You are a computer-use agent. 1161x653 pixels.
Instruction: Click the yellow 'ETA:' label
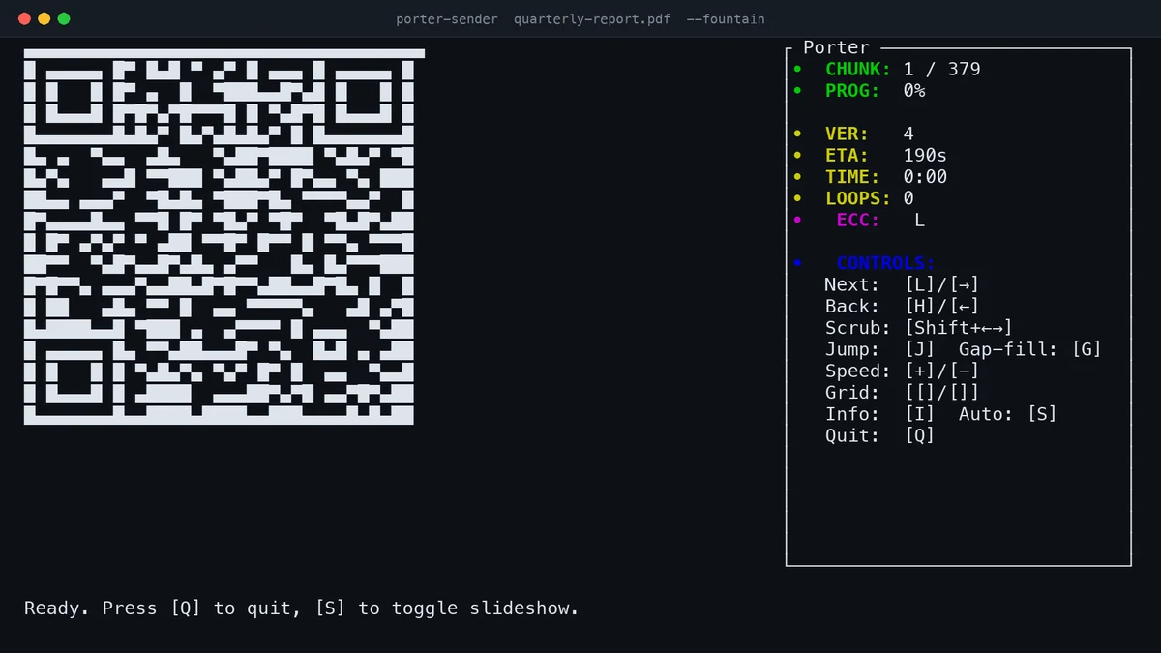pos(848,155)
